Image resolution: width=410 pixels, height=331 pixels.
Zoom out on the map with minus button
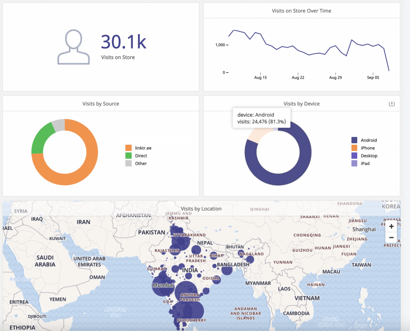[391, 237]
